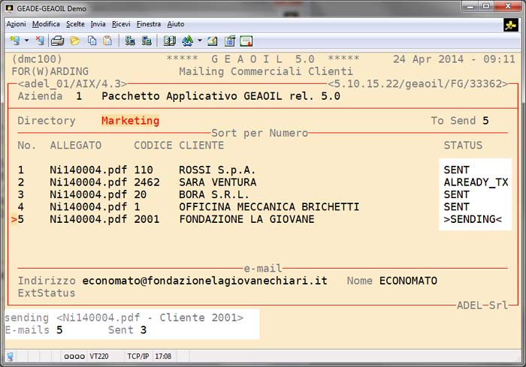
Task: Click the disconnect session icon with red X
Action: 39,41
